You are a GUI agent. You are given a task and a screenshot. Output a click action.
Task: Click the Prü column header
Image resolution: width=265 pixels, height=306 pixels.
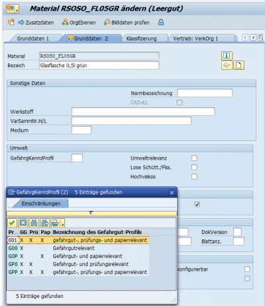click(34, 232)
